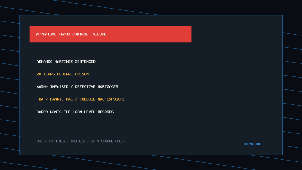Select the red Appraisal Fraud Control Failure banner
Image resolution: width=302 pixels, height=170 pixels.
pyautogui.click(x=111, y=34)
